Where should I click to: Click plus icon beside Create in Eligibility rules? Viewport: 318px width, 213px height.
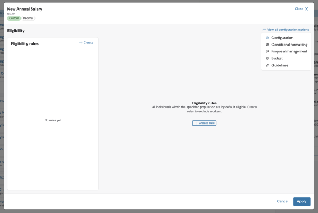point(81,43)
